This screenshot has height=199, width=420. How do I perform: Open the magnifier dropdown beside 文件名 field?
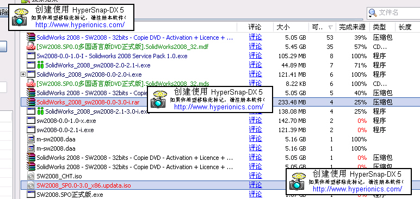tap(372, 13)
